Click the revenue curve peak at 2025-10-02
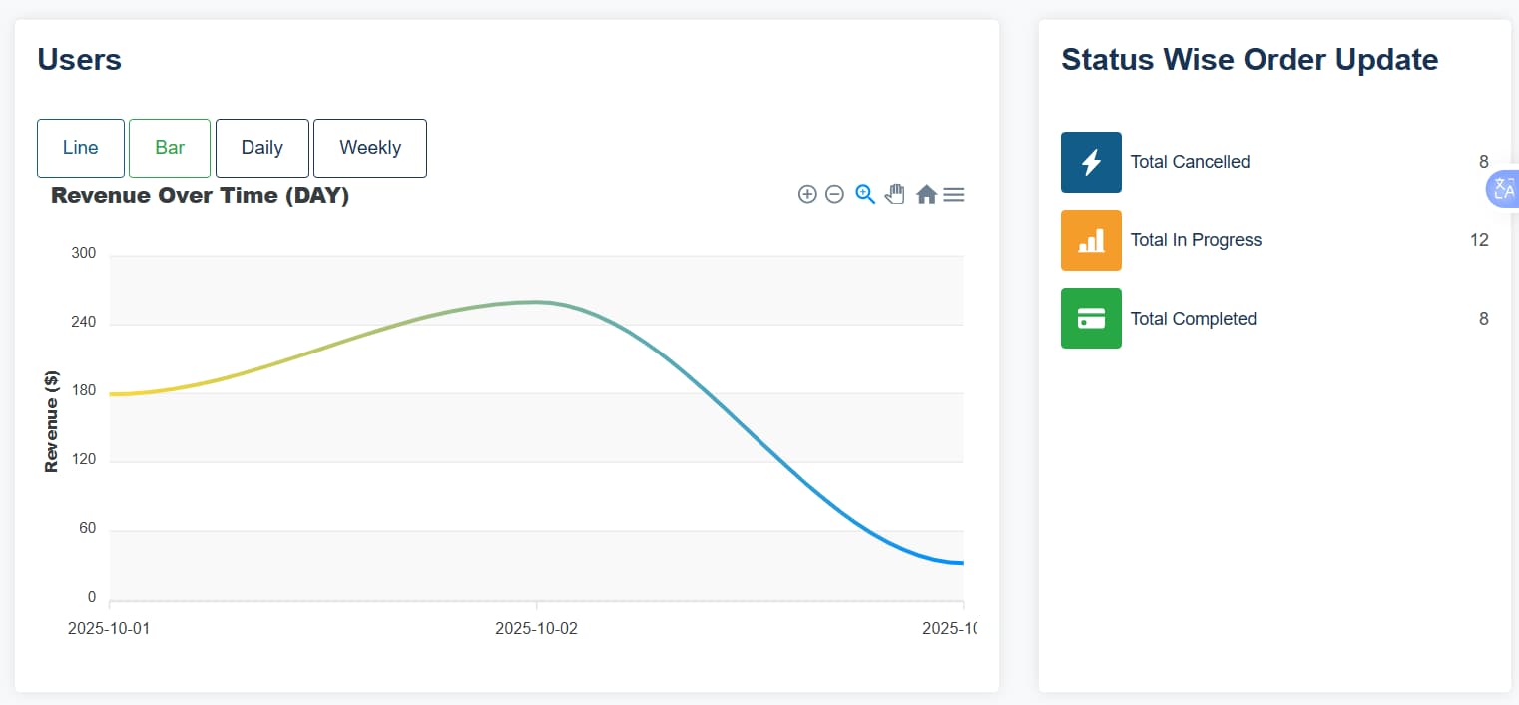The height and width of the screenshot is (705, 1519). click(537, 302)
